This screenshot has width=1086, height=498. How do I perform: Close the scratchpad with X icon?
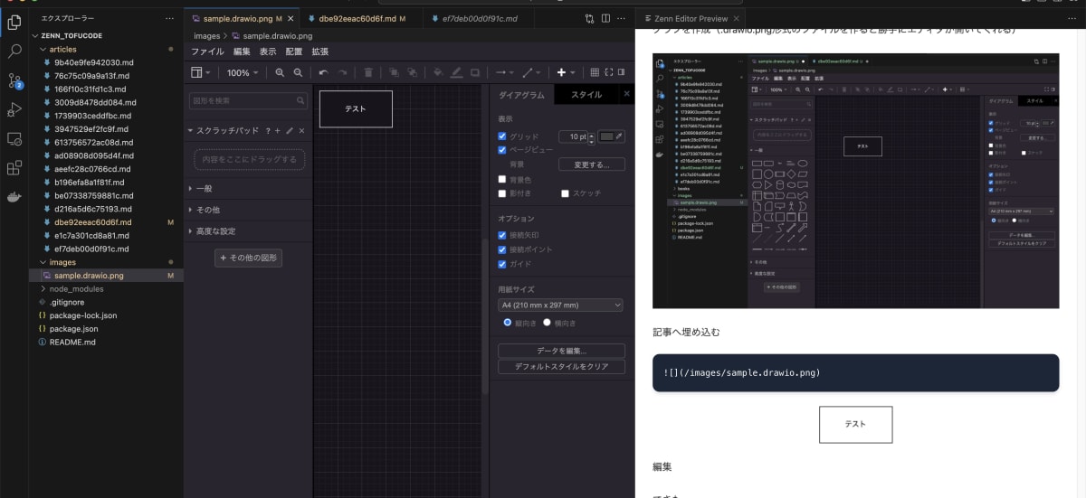click(301, 131)
